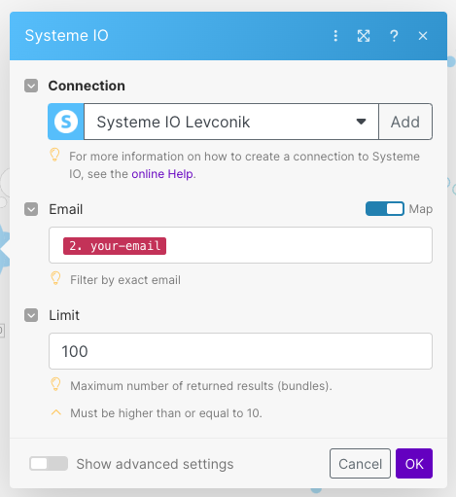Toggle Show advanced settings switch

coord(49,464)
